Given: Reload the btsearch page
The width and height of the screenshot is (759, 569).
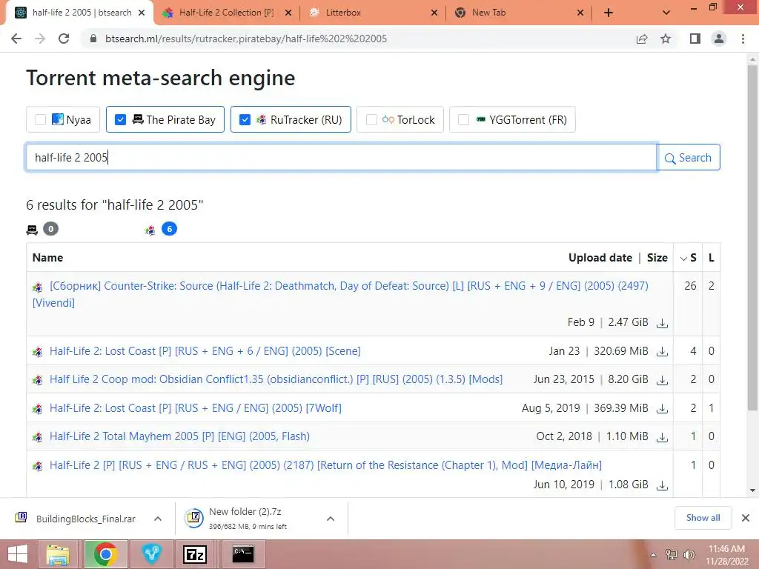Looking at the screenshot, I should pyautogui.click(x=64, y=39).
